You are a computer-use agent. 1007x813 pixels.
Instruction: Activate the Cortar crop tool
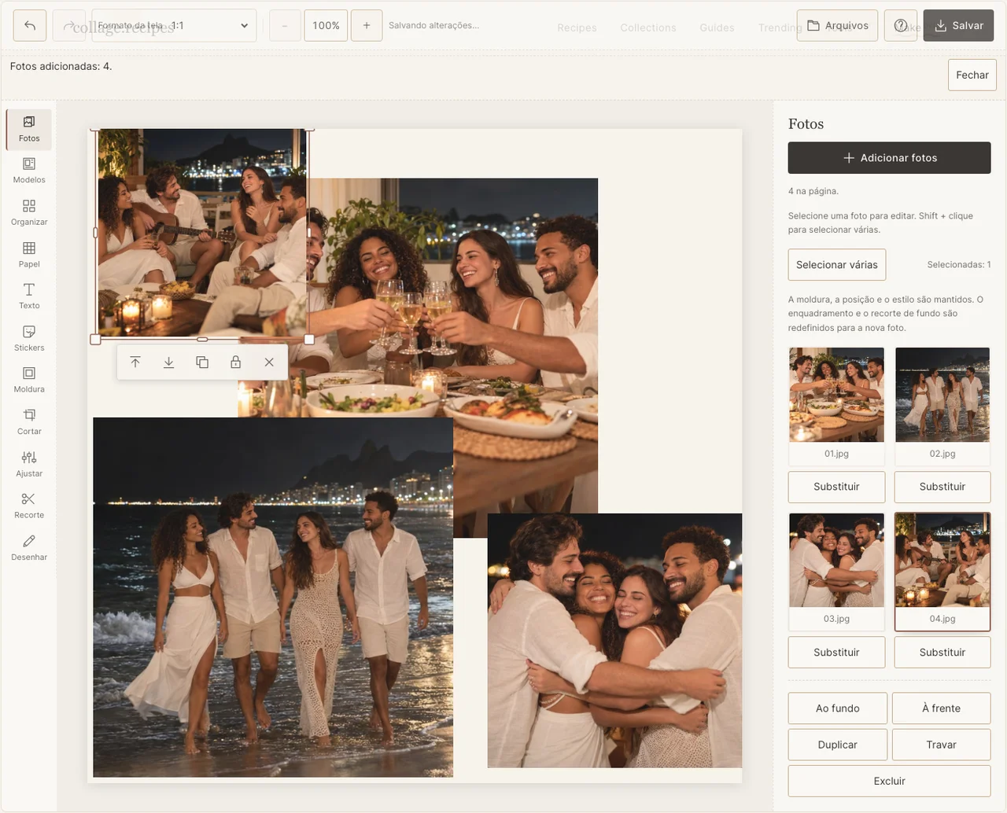click(29, 422)
